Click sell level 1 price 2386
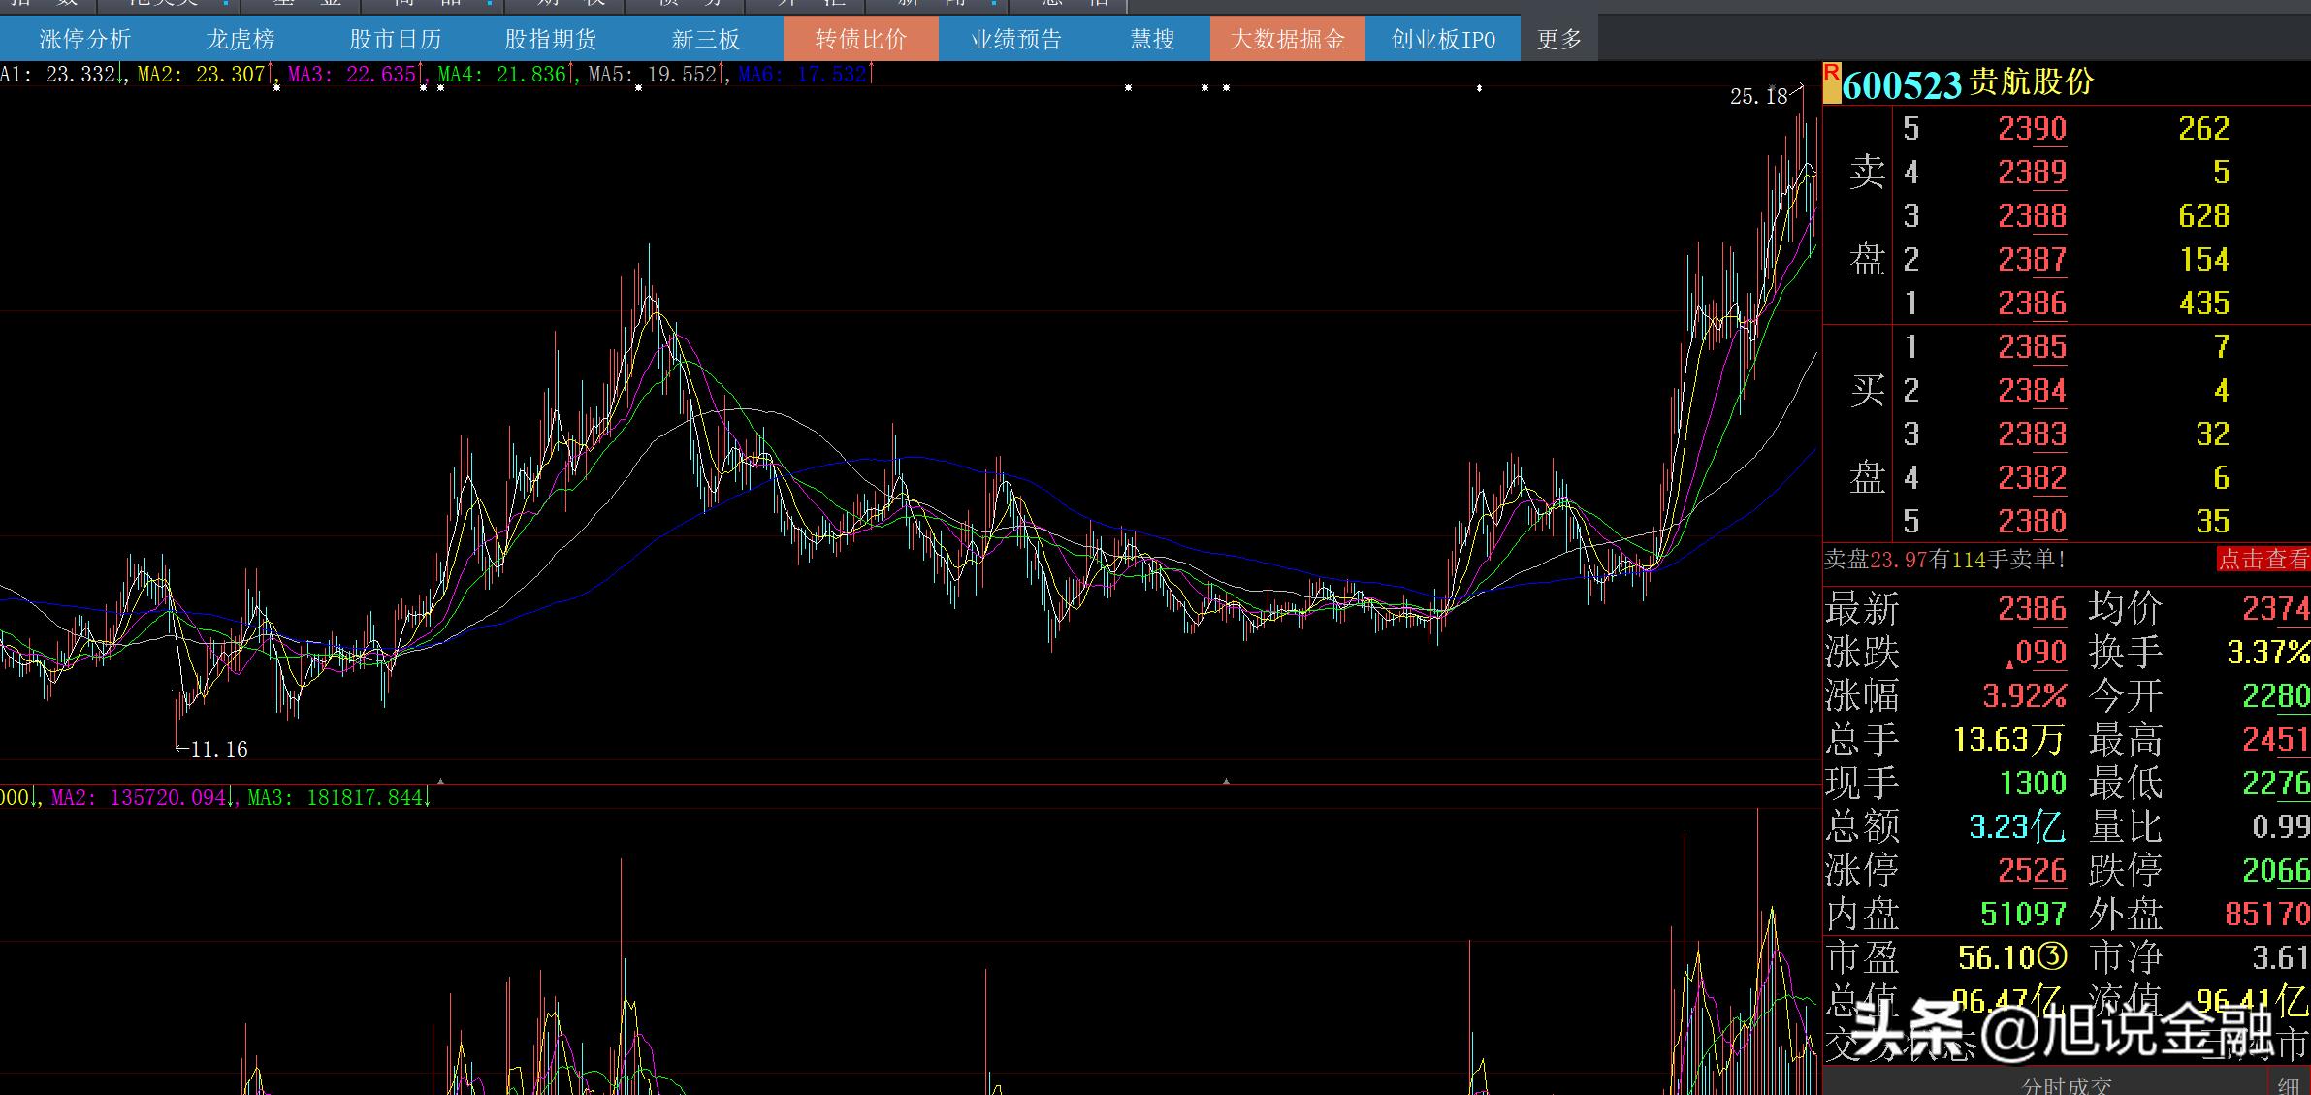Image resolution: width=2311 pixels, height=1095 pixels. click(x=2032, y=303)
